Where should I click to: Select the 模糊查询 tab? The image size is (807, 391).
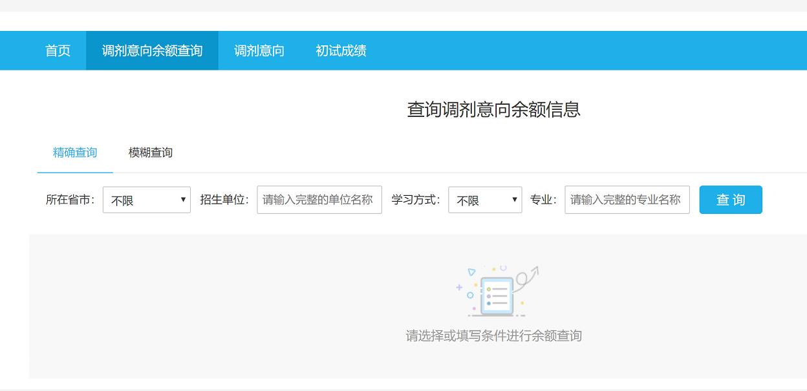[151, 153]
